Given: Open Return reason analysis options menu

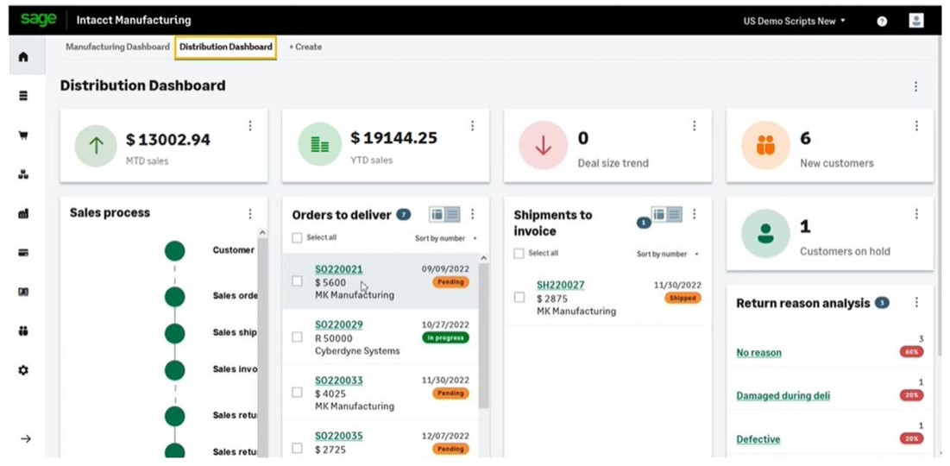Looking at the screenshot, I should point(916,302).
